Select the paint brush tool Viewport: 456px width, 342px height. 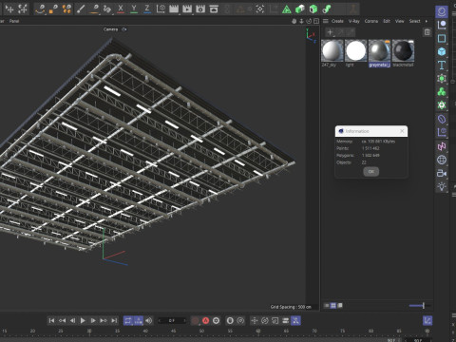[81, 9]
